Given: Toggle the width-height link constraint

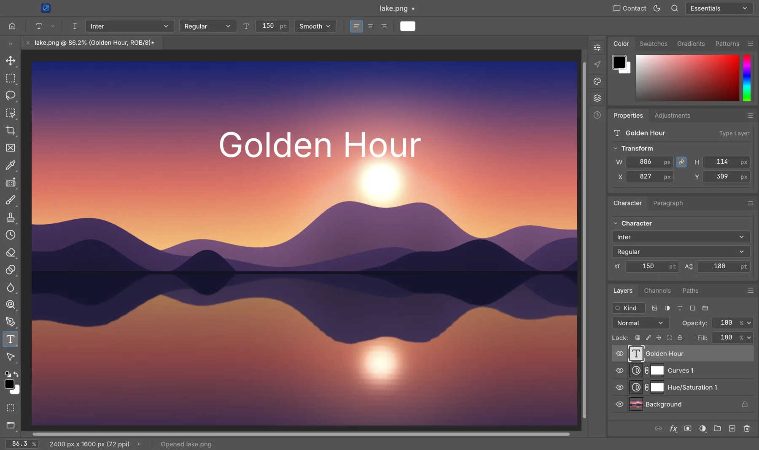Looking at the screenshot, I should (681, 162).
